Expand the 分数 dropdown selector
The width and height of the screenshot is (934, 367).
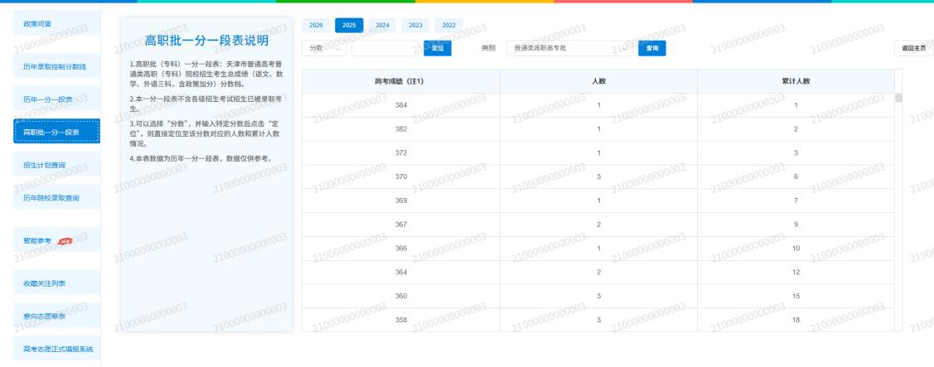tap(324, 48)
